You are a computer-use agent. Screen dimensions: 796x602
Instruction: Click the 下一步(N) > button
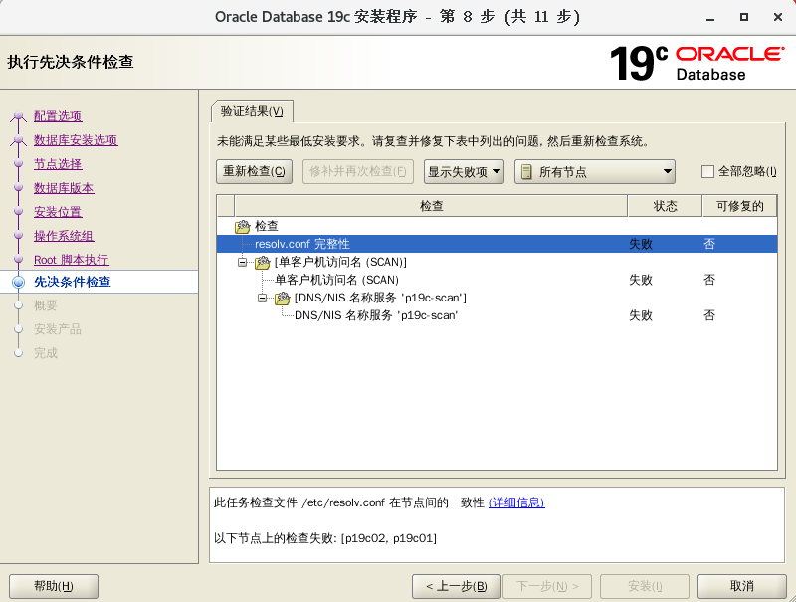(x=547, y=586)
